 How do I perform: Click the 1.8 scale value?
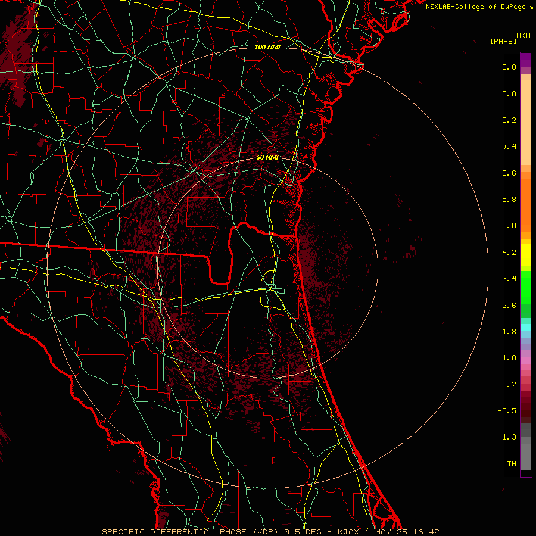point(509,332)
